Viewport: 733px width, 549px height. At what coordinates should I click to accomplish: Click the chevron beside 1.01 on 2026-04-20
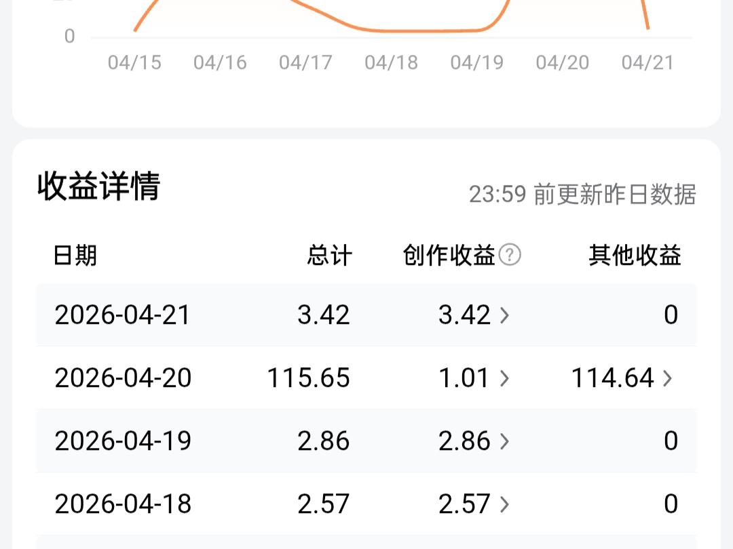pos(504,378)
